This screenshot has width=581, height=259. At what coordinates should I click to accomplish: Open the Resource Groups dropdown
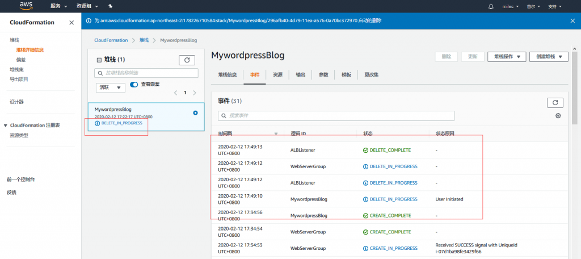point(87,6)
